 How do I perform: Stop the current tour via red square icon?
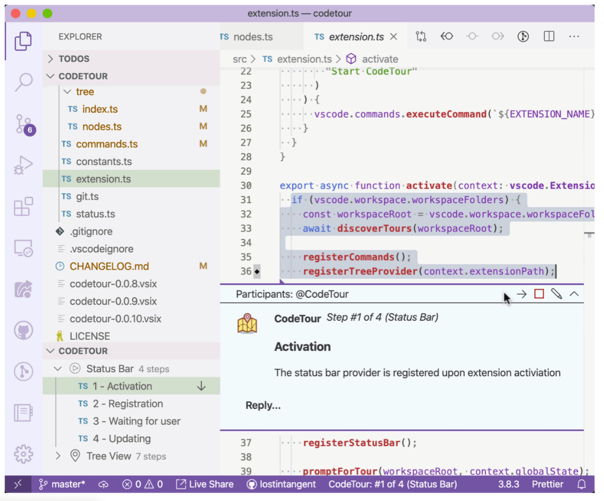point(539,294)
